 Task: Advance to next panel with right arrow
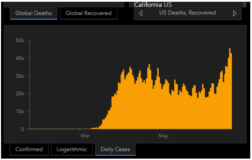tap(235, 13)
